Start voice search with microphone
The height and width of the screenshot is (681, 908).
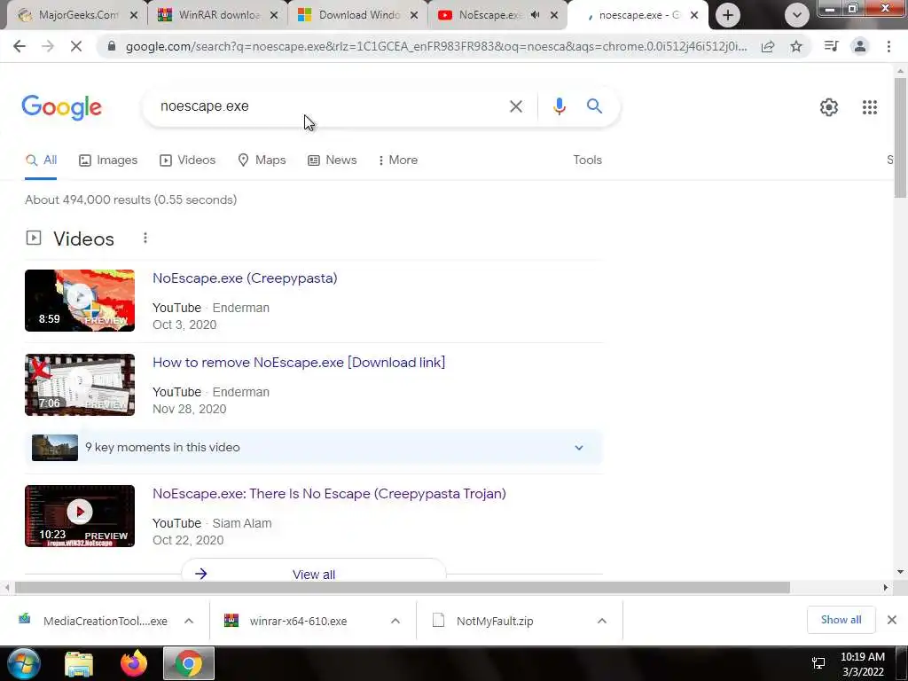(559, 106)
